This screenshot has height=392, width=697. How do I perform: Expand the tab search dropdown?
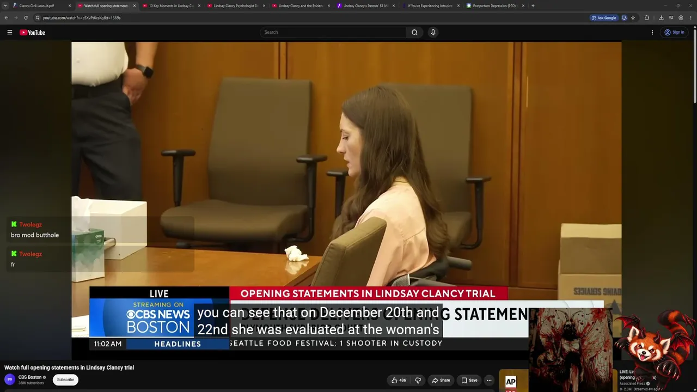click(5, 6)
